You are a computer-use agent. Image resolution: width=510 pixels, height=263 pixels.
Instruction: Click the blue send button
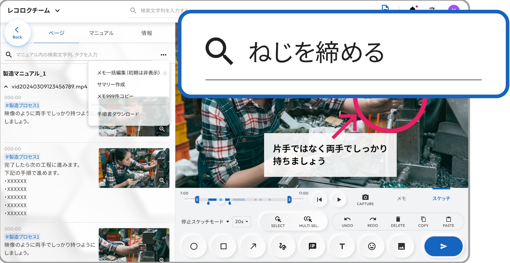coord(444,246)
